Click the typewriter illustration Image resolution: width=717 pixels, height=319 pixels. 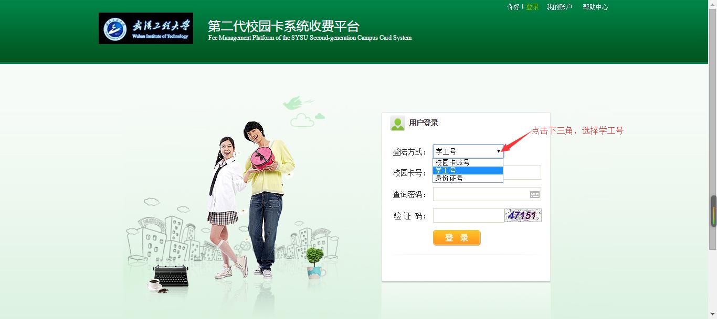(171, 275)
